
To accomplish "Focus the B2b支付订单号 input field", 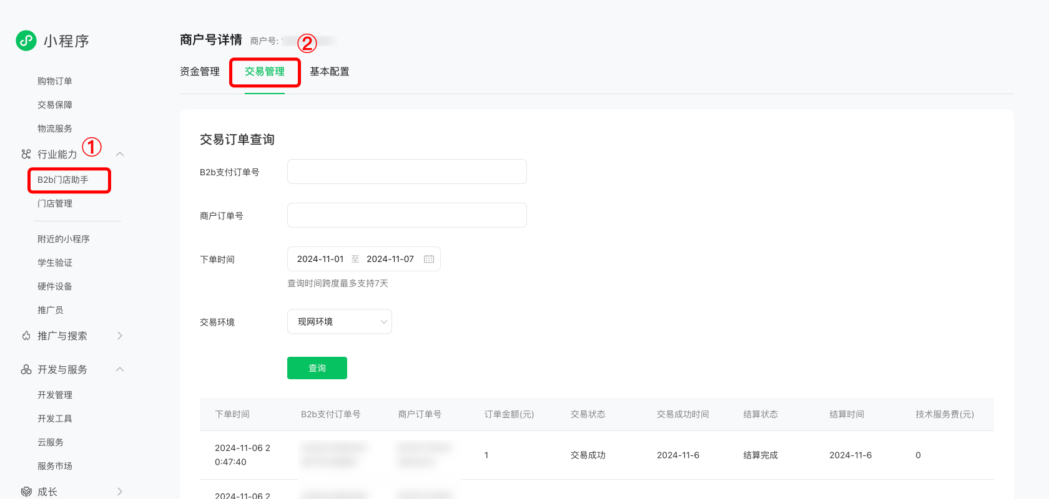I will coord(407,172).
